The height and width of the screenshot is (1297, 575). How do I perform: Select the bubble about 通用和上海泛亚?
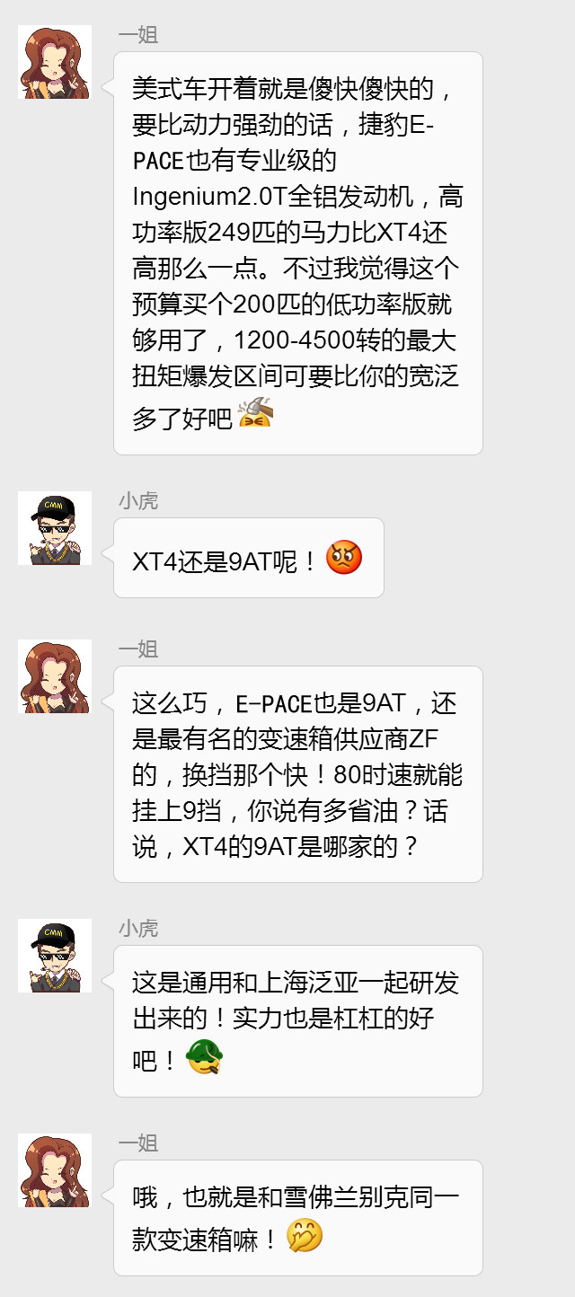298,1021
